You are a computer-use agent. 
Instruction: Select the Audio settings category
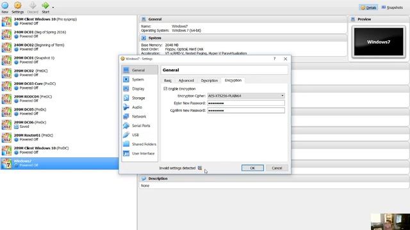(140, 107)
